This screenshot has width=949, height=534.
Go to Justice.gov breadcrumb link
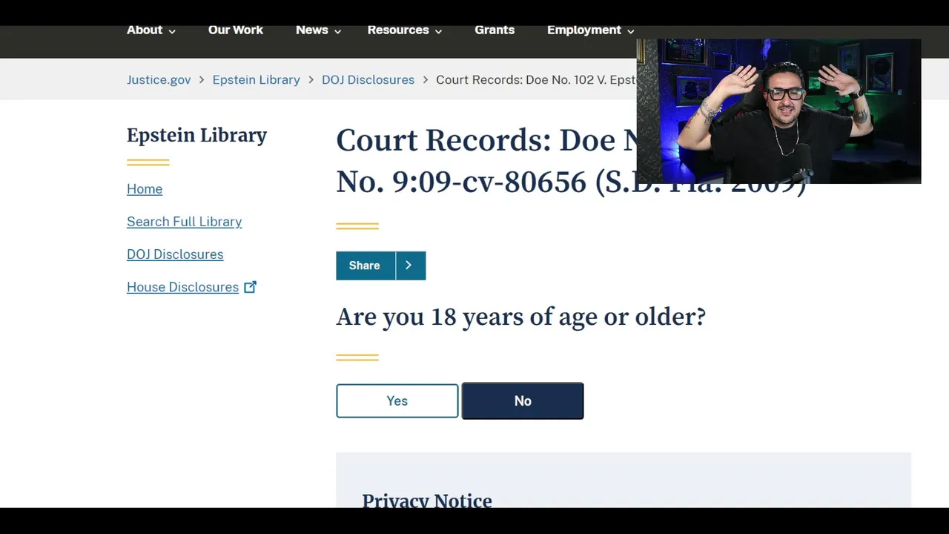tap(159, 79)
